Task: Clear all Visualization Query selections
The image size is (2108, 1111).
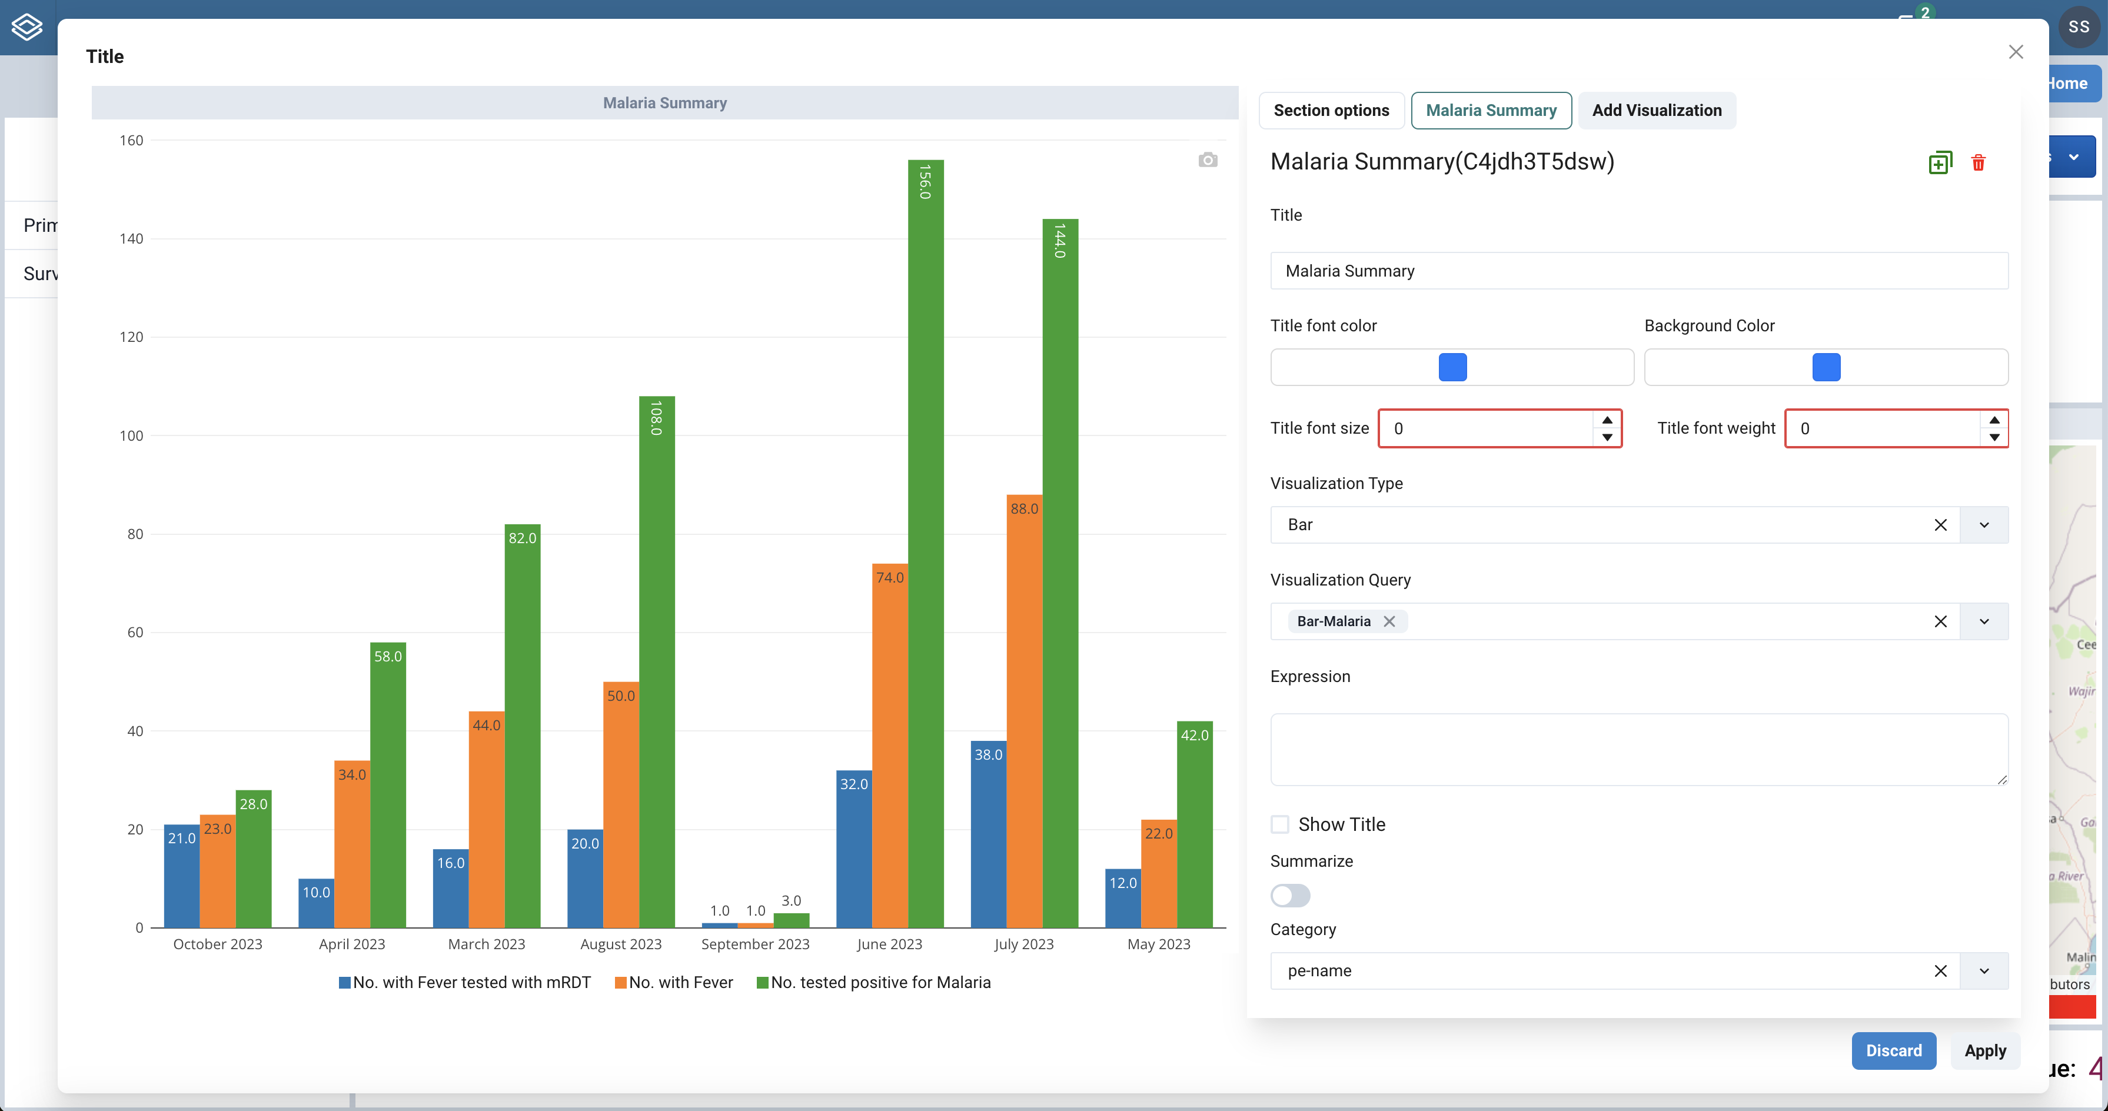Action: pos(1940,622)
